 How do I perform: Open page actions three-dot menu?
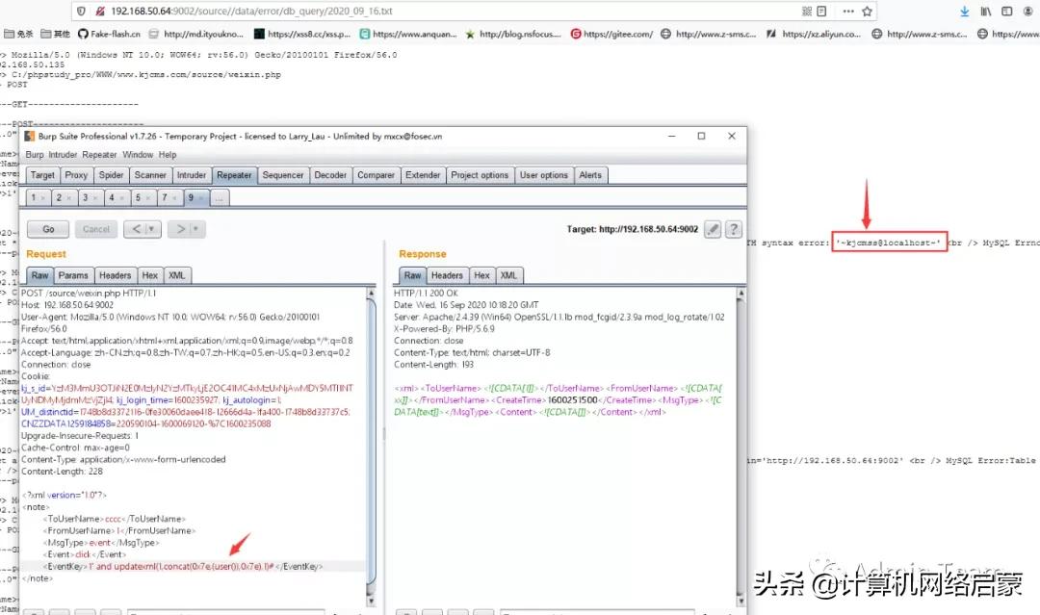click(847, 12)
